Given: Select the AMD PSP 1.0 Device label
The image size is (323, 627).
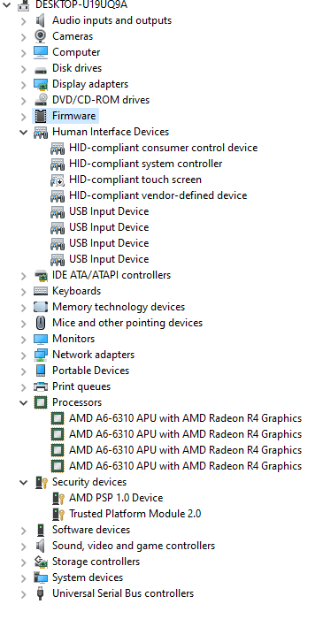Looking at the screenshot, I should [x=116, y=498].
